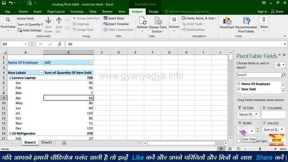The width and height of the screenshot is (288, 162).
Task: Collapse the LG Refrigerator group
Action: (10, 133)
